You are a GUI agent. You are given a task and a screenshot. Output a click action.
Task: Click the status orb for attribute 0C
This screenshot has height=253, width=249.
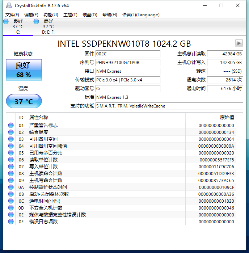point(11,201)
